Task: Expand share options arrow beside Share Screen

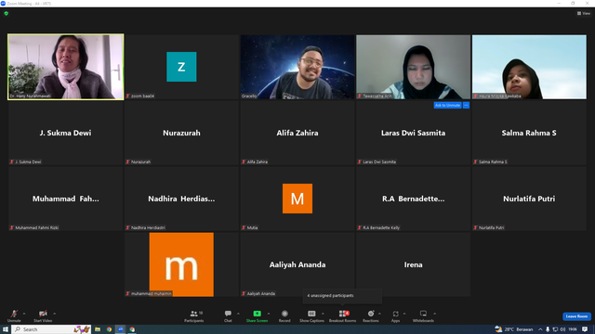Action: (269, 314)
